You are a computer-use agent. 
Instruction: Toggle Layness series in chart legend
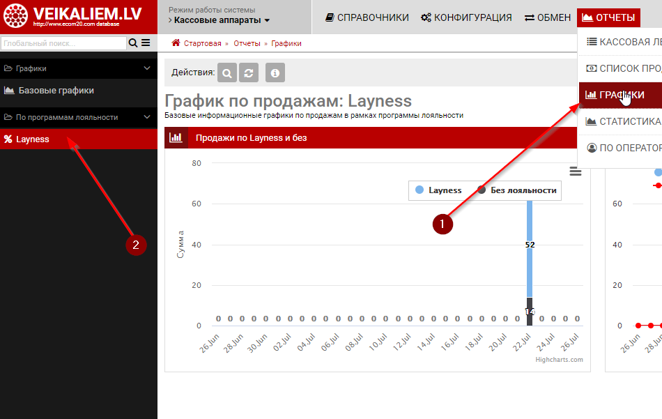pyautogui.click(x=438, y=190)
